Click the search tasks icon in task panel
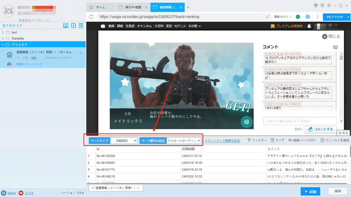351x197 pixels. coord(81,25)
